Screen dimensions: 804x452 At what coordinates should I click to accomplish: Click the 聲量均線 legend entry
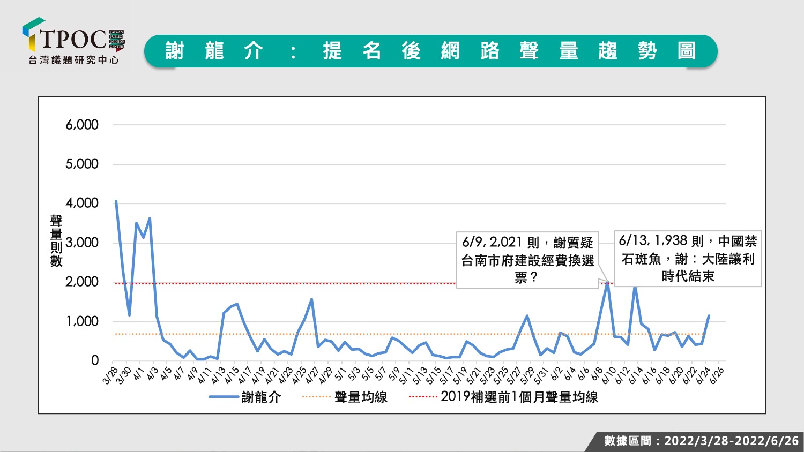(x=345, y=397)
